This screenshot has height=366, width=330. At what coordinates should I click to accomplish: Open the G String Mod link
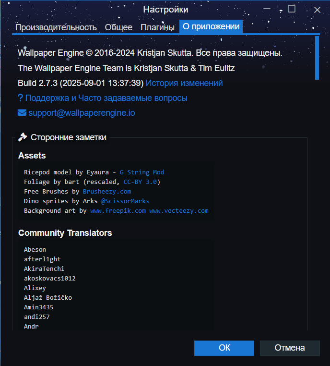pos(141,172)
